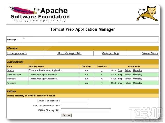Viewport: 165px width, 123px height.
Task: View sessions count for /welcome
Action: click(x=102, y=83)
